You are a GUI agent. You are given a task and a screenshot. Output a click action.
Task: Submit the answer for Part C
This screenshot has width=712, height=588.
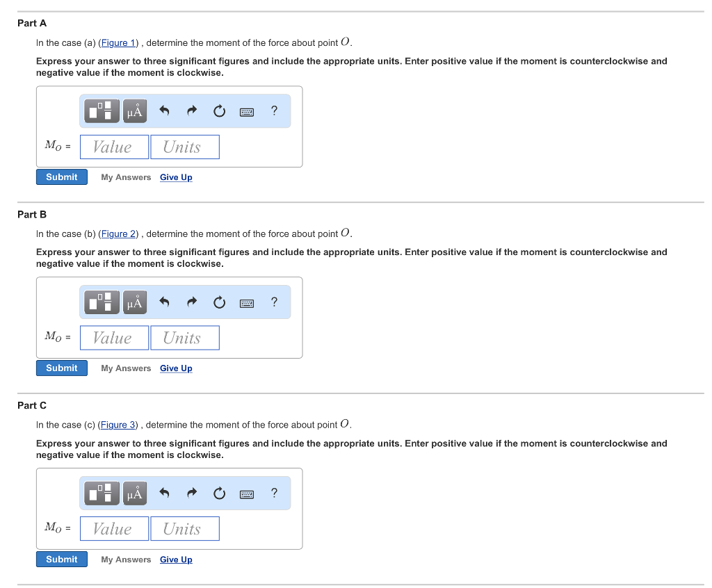pyautogui.click(x=61, y=559)
